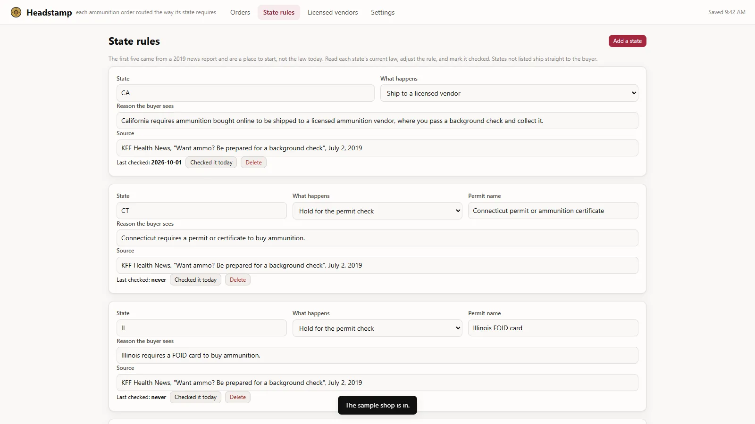
Task: Open the What happens dropdown for IL
Action: [x=377, y=328]
